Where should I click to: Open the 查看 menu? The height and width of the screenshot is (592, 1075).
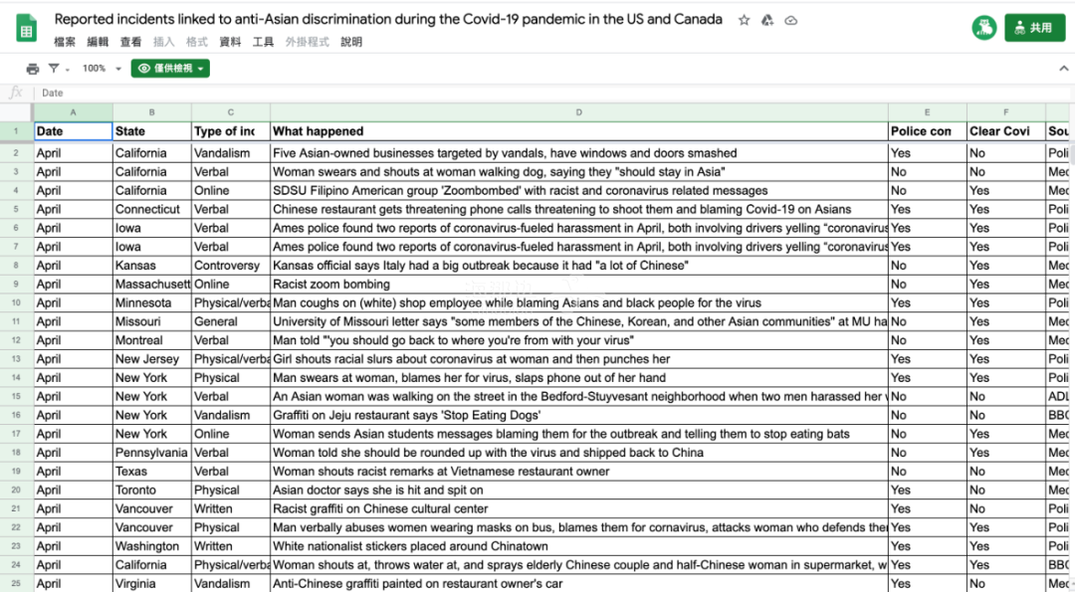(131, 42)
